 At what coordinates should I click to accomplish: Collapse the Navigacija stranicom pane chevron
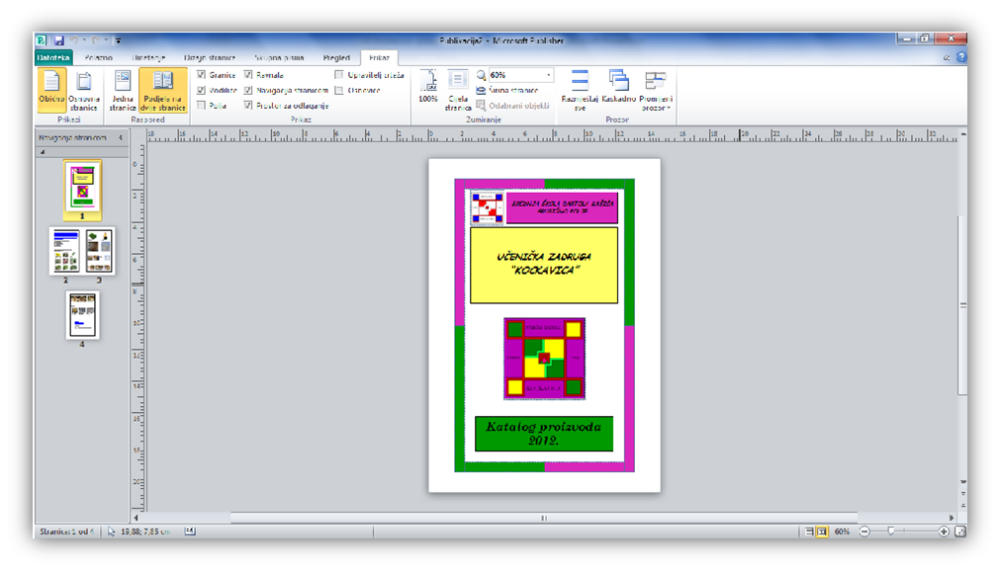121,137
